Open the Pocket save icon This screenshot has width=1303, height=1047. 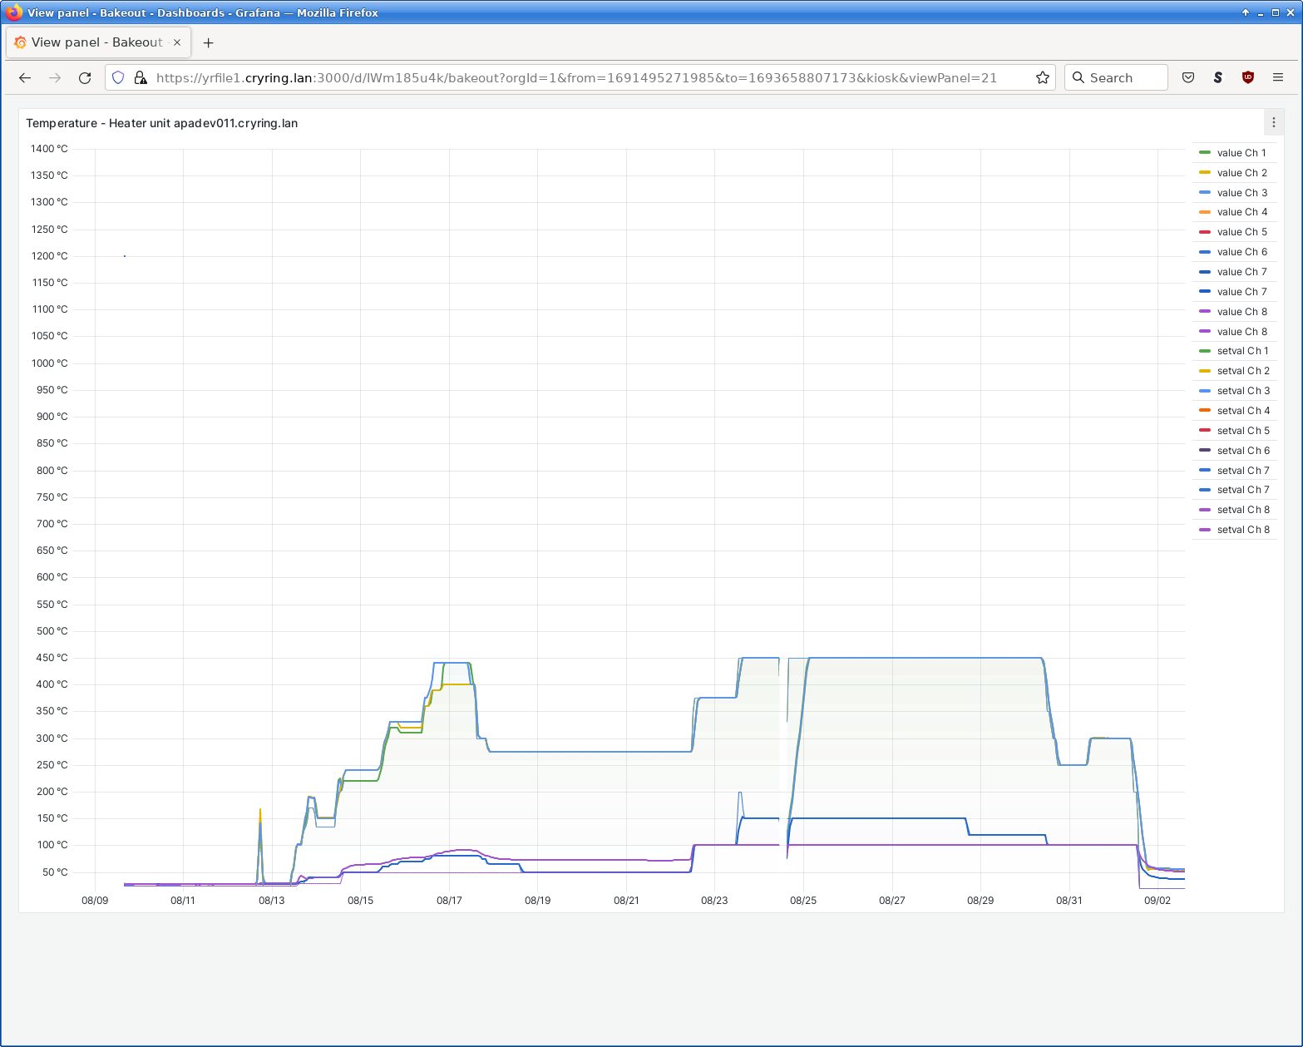[x=1188, y=77]
